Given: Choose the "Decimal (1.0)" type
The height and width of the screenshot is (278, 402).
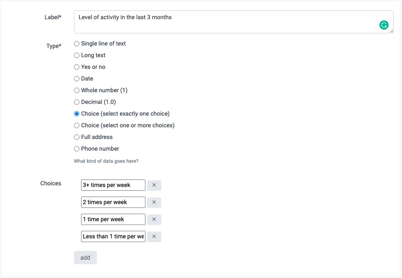Looking at the screenshot, I should point(76,102).
